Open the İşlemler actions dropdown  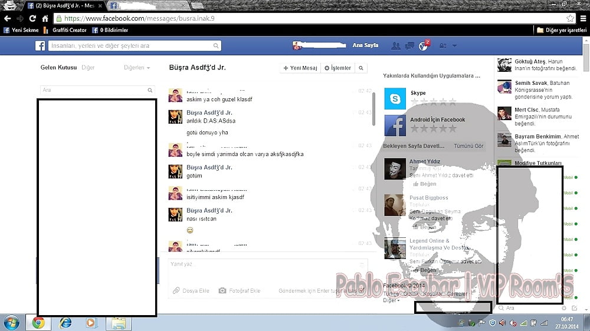tap(337, 68)
